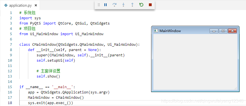246x106 pixels.
Task: Click the "if __name__ == '__main__'" line
Action: [47, 87]
